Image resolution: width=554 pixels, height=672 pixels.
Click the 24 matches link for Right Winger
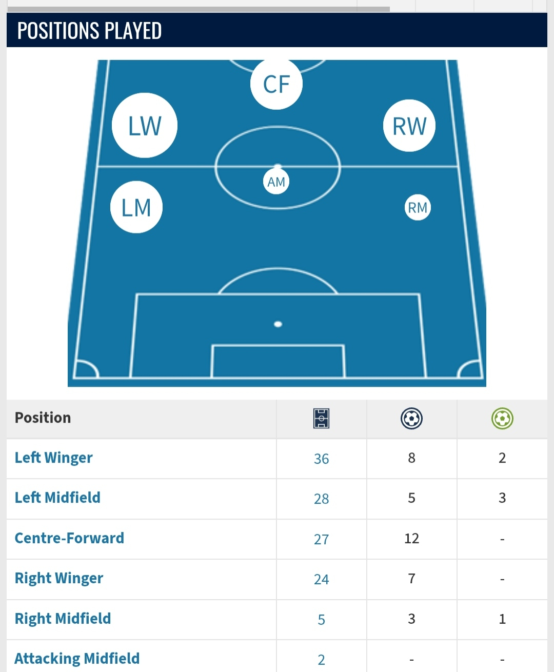(x=322, y=579)
